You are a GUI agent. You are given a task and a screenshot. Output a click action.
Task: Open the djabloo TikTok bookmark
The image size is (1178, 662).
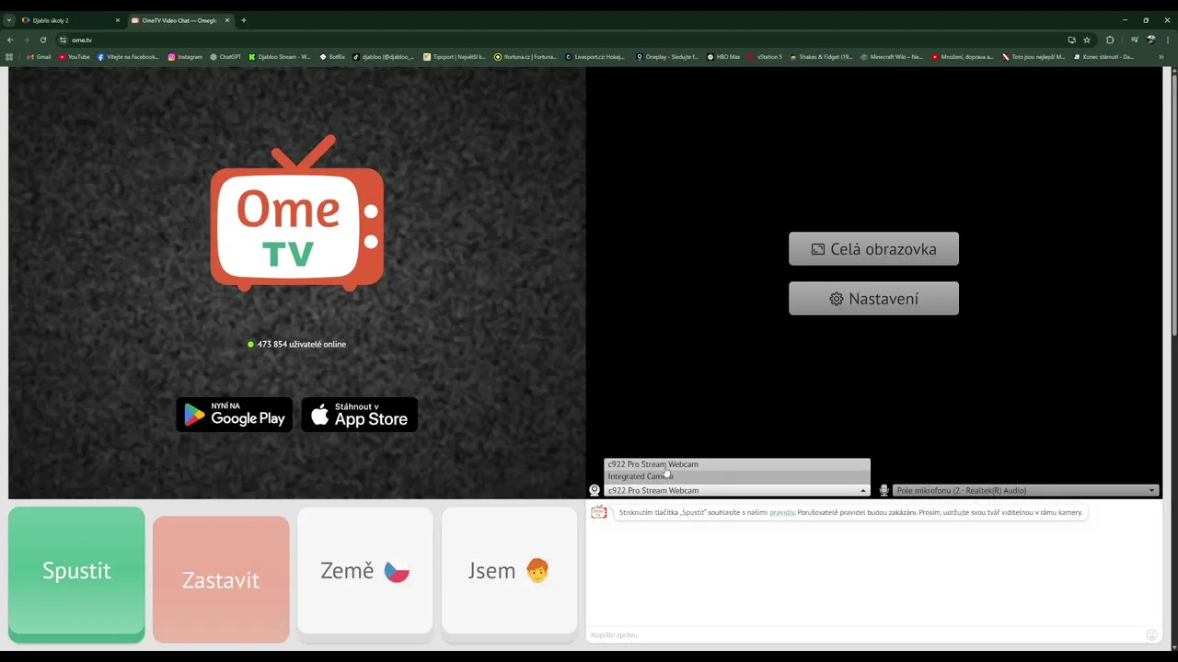(x=384, y=57)
